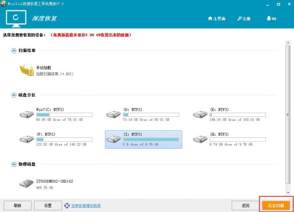Image resolution: width=294 pixels, height=212 pixels.
Task: Click scrollbar down arrow
Action: click(288, 193)
